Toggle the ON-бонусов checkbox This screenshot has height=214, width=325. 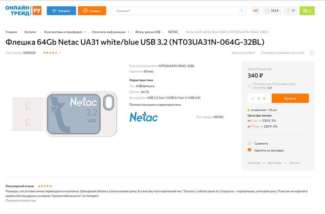(249, 86)
